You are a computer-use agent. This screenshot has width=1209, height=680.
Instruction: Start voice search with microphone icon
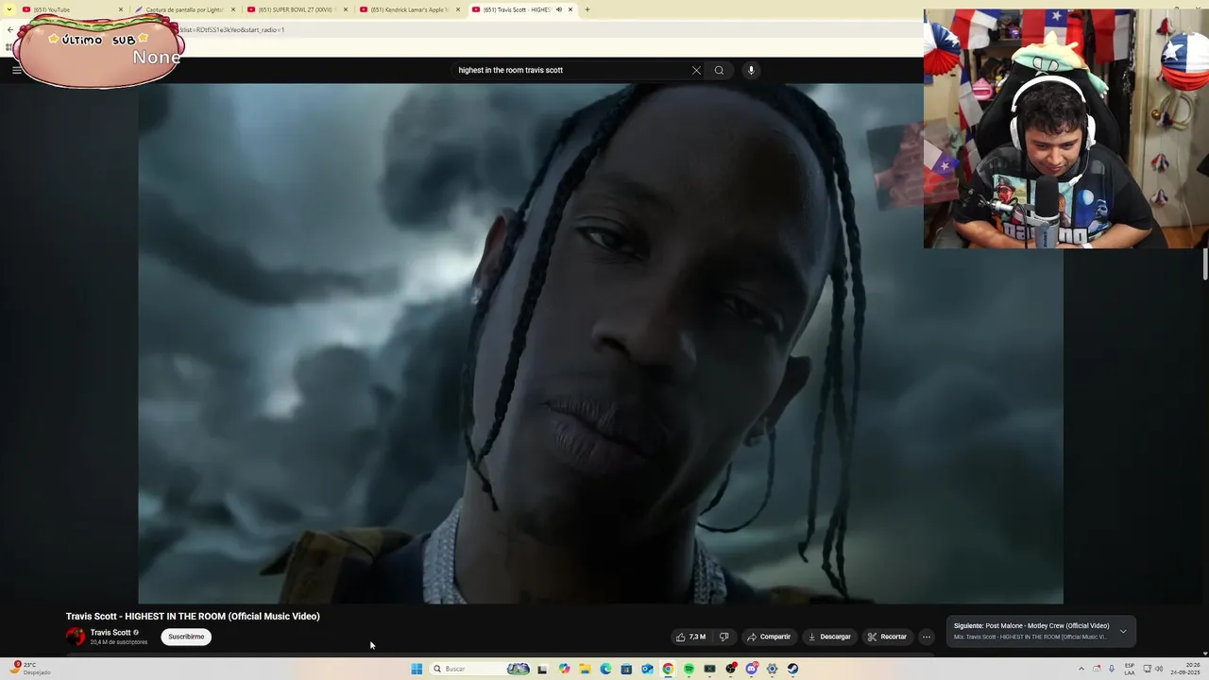point(751,70)
